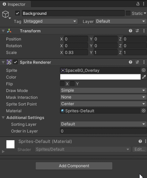Disable the Sprite Renderer component checkbox

(x=15, y=62)
